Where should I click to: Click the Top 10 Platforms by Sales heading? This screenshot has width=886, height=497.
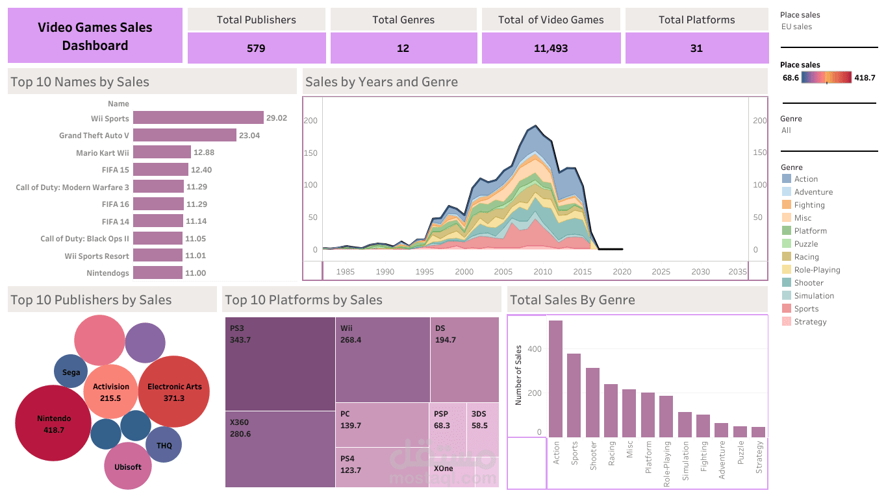(x=303, y=300)
